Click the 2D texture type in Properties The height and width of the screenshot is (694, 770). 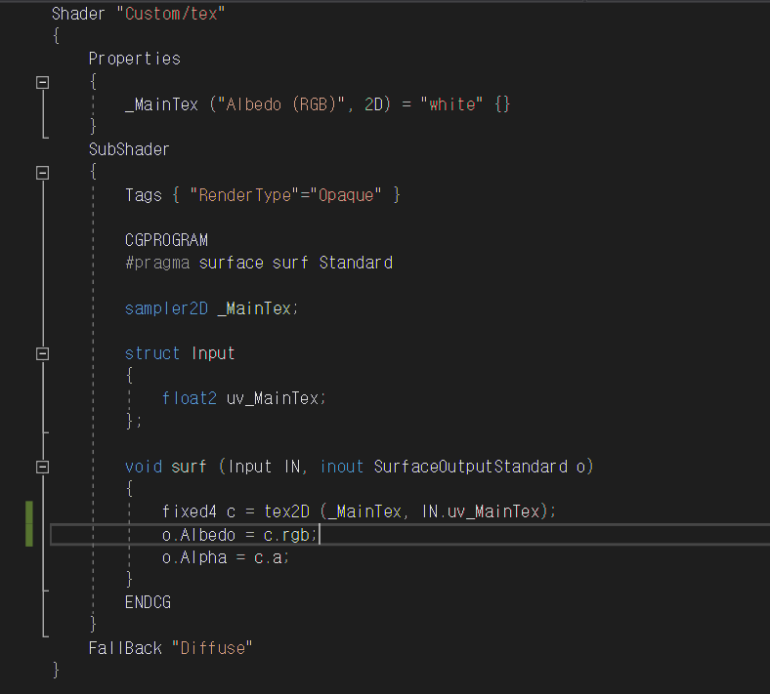[x=373, y=104]
